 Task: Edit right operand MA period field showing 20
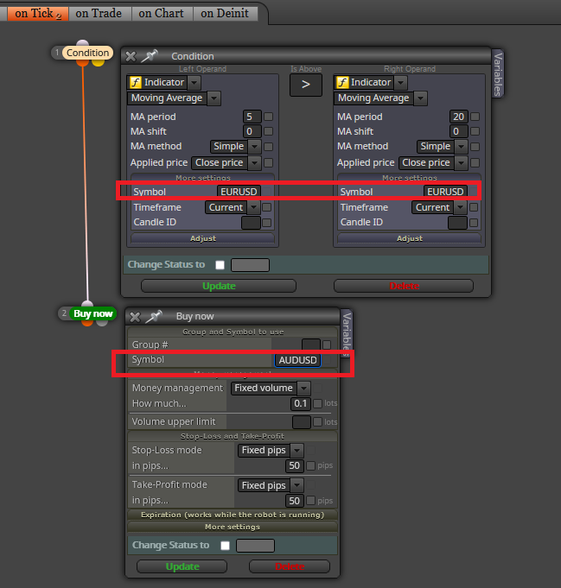458,117
